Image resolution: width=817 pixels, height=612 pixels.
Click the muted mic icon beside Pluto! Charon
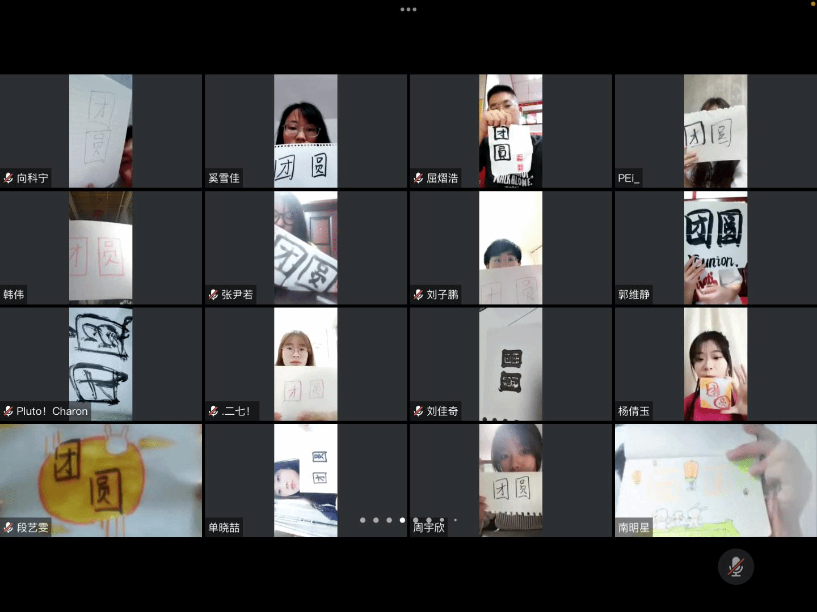coord(9,411)
